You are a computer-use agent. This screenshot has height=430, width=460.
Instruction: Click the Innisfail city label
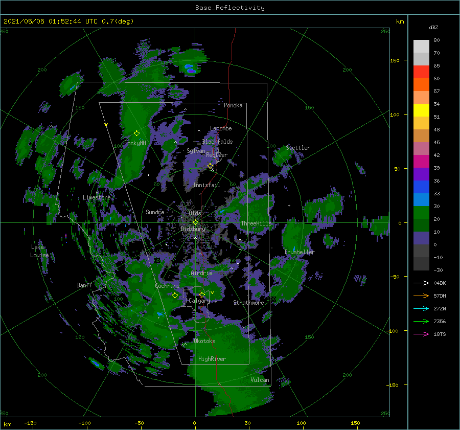coord(206,185)
